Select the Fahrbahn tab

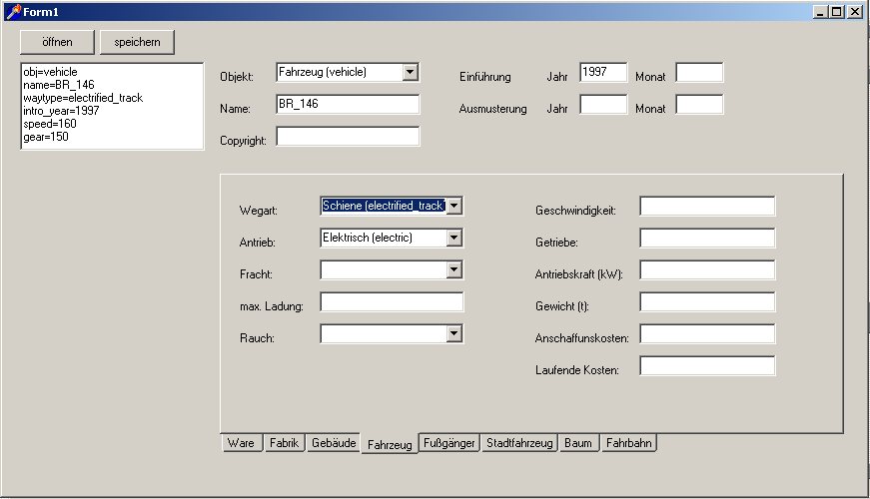click(628, 443)
